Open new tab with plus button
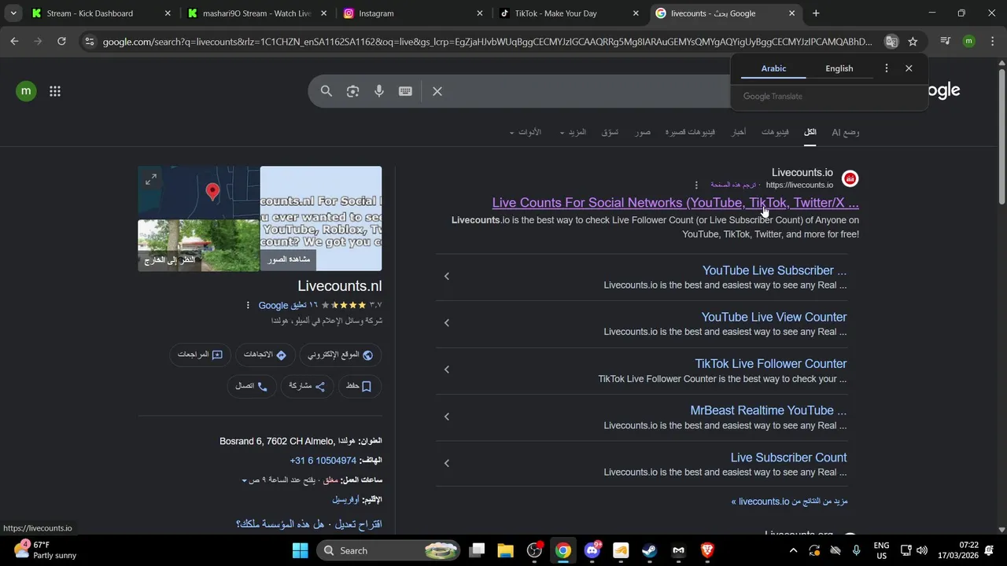 click(x=816, y=13)
